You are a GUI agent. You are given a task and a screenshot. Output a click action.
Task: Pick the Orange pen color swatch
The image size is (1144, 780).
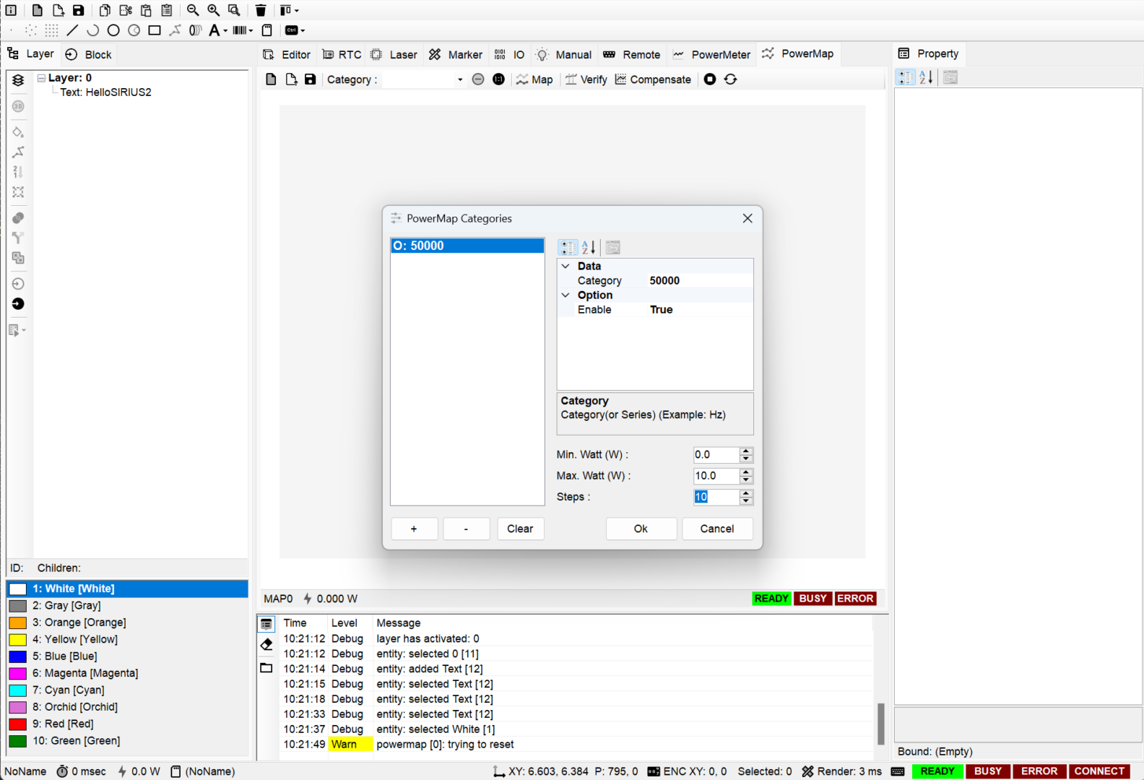coord(18,623)
